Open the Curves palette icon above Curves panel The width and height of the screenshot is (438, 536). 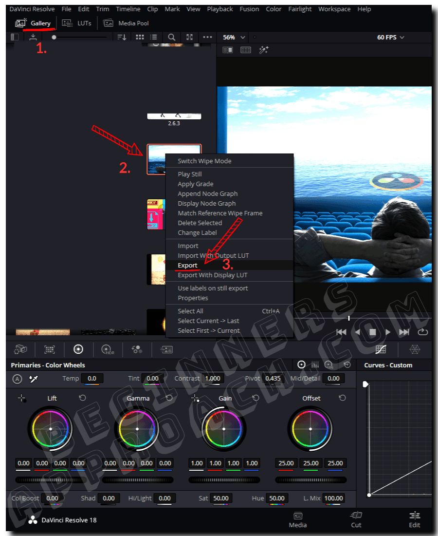[x=380, y=349]
